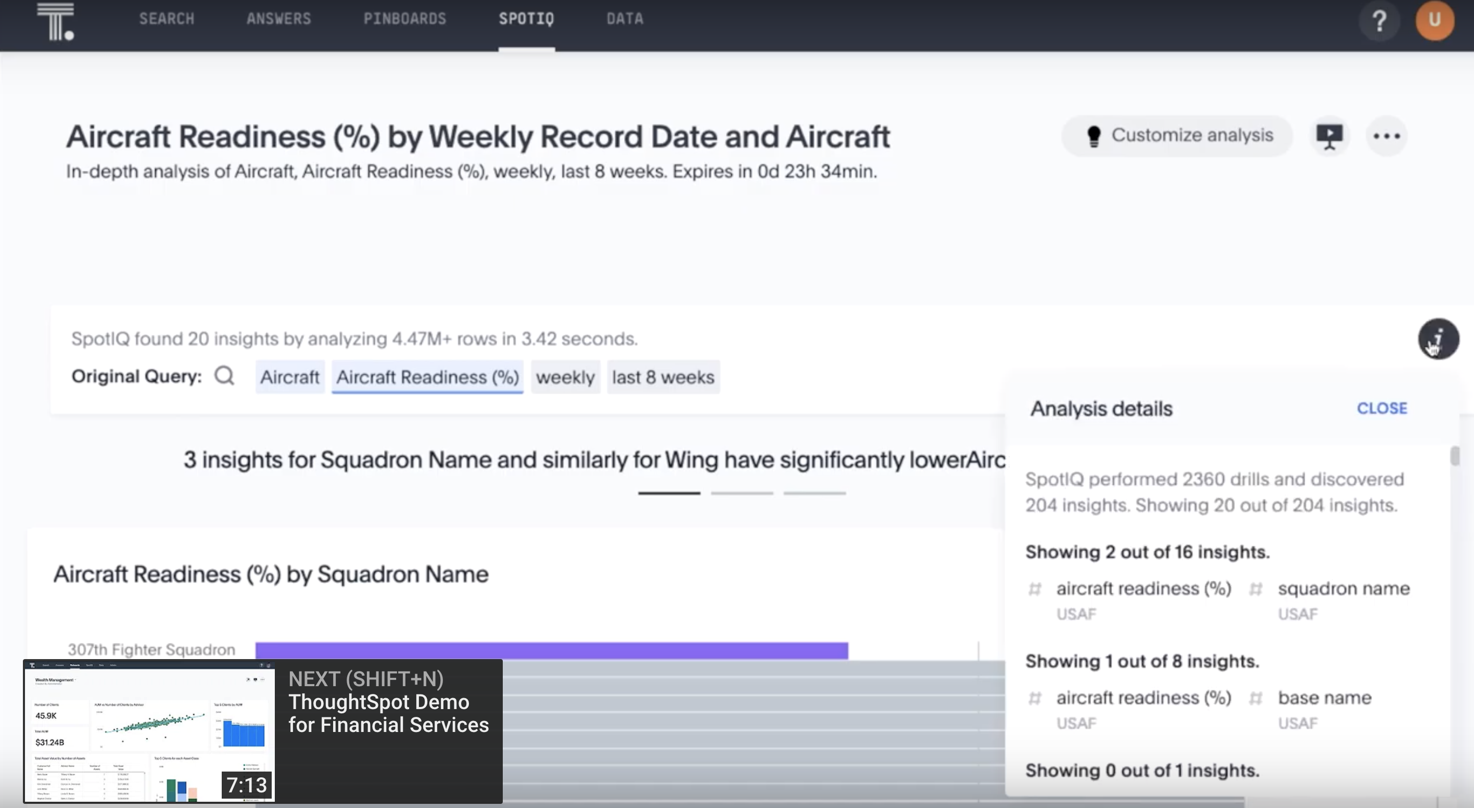Screen dimensions: 1474x808
Task: Click the last 8 weeks query token
Action: pos(663,377)
